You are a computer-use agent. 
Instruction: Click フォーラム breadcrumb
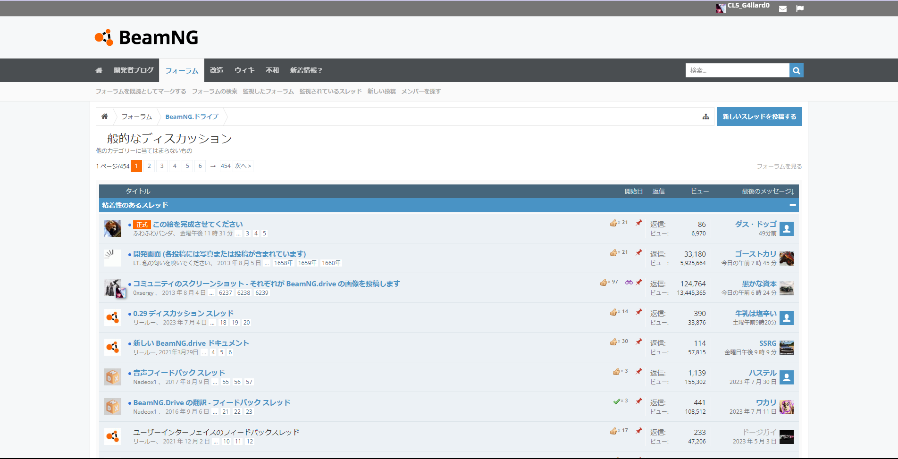pyautogui.click(x=137, y=117)
